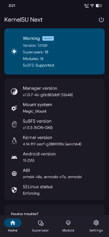Select the Home tab
Screen dimensions: 109x237
click(x=13, y=226)
